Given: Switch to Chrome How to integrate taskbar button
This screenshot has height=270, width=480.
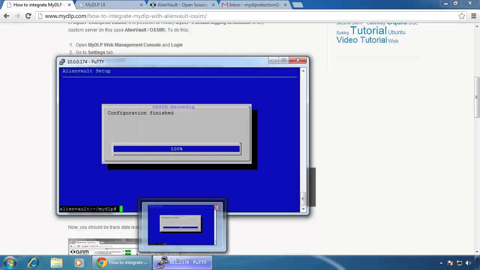Looking at the screenshot, I should 122,262.
